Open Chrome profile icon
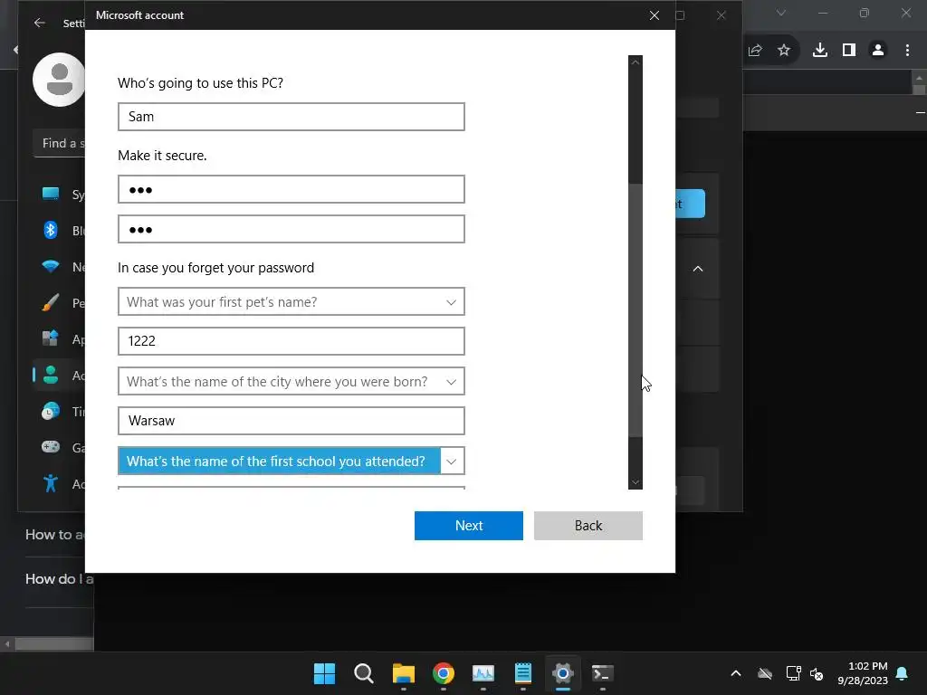This screenshot has width=927, height=695. [878, 51]
